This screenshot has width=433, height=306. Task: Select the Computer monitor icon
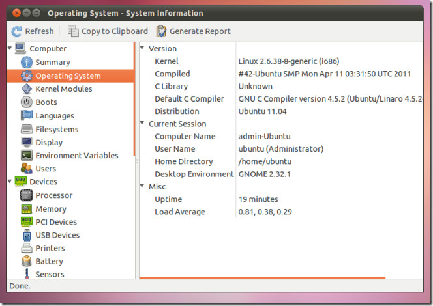pyautogui.click(x=20, y=48)
